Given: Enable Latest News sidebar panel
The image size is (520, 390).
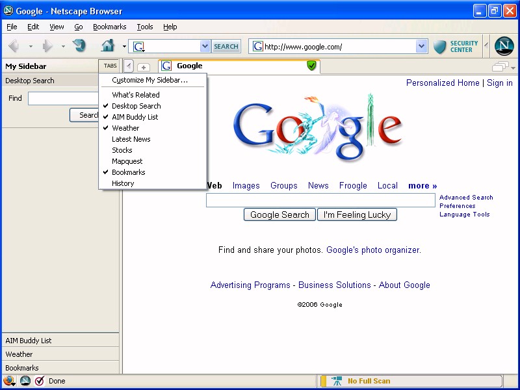Looking at the screenshot, I should 153,139.
